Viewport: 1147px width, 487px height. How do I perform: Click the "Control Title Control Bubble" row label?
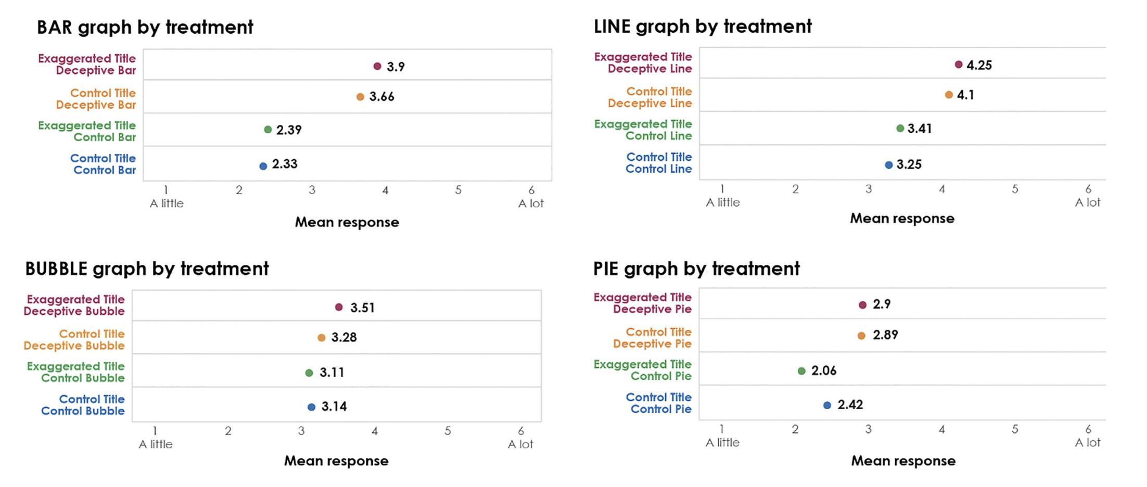pos(83,405)
